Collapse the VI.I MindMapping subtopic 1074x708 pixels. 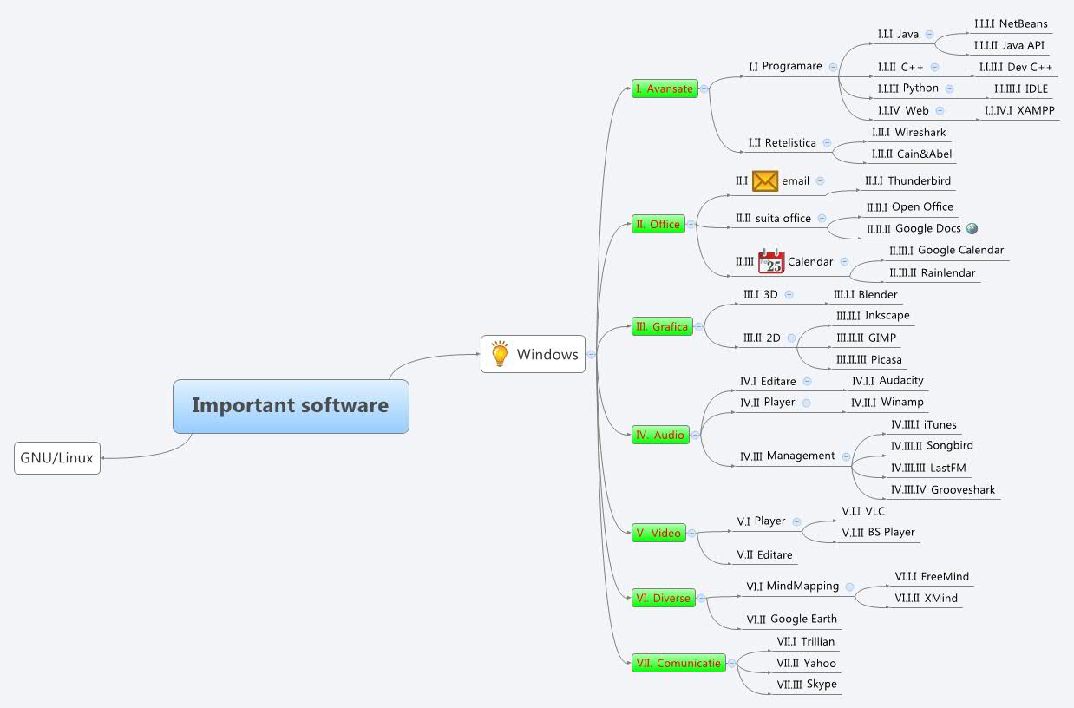click(849, 587)
